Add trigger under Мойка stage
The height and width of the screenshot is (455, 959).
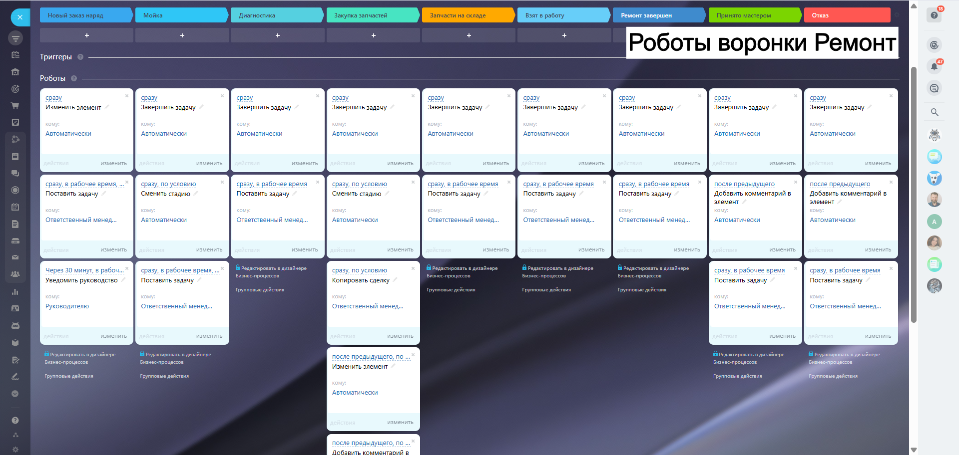click(x=182, y=35)
